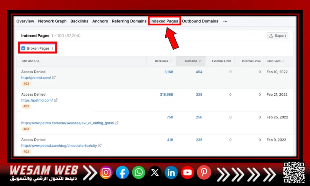Click the Pinterest icon
310x186 pixels.
click(x=203, y=173)
